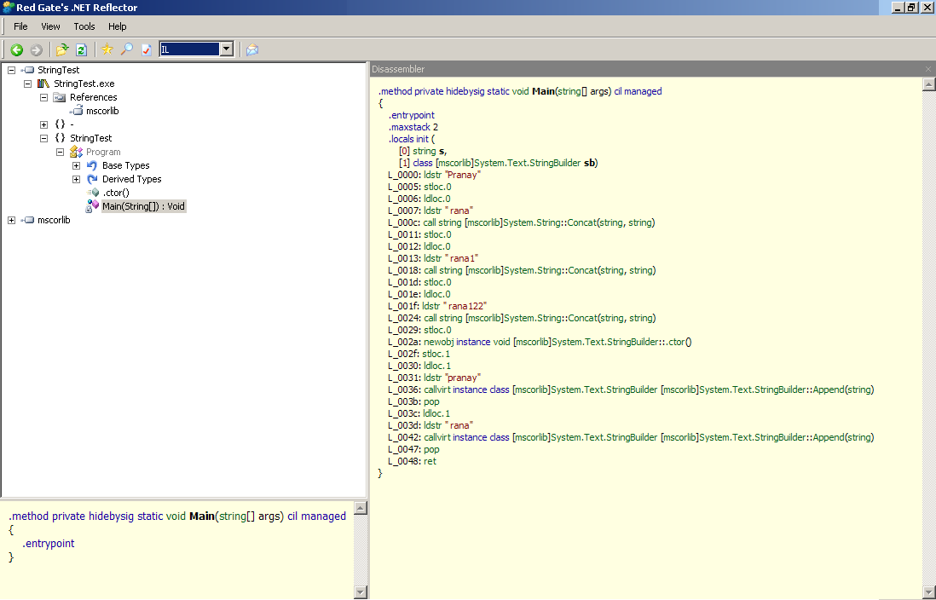Open the Tools menu
936x600 pixels.
coord(84,26)
